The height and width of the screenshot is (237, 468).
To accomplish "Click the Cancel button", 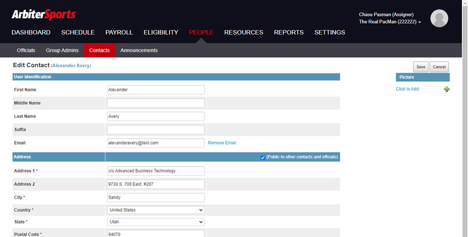I will click(439, 67).
